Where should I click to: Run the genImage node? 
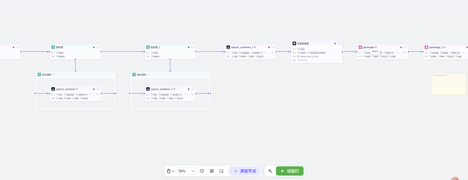[x=401, y=47]
